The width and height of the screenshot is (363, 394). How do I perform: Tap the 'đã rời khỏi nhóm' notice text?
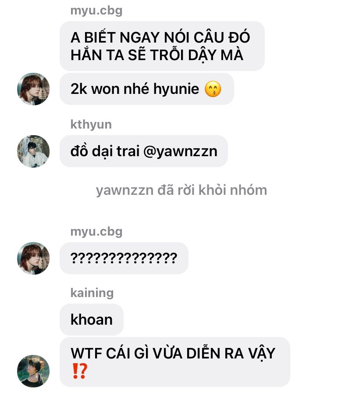click(212, 190)
